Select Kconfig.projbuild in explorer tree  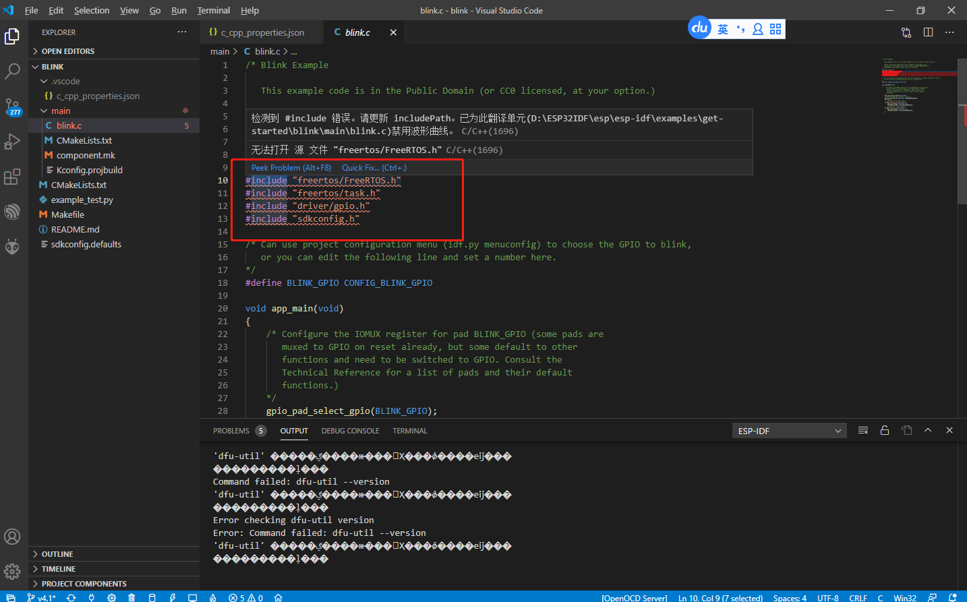(113, 170)
